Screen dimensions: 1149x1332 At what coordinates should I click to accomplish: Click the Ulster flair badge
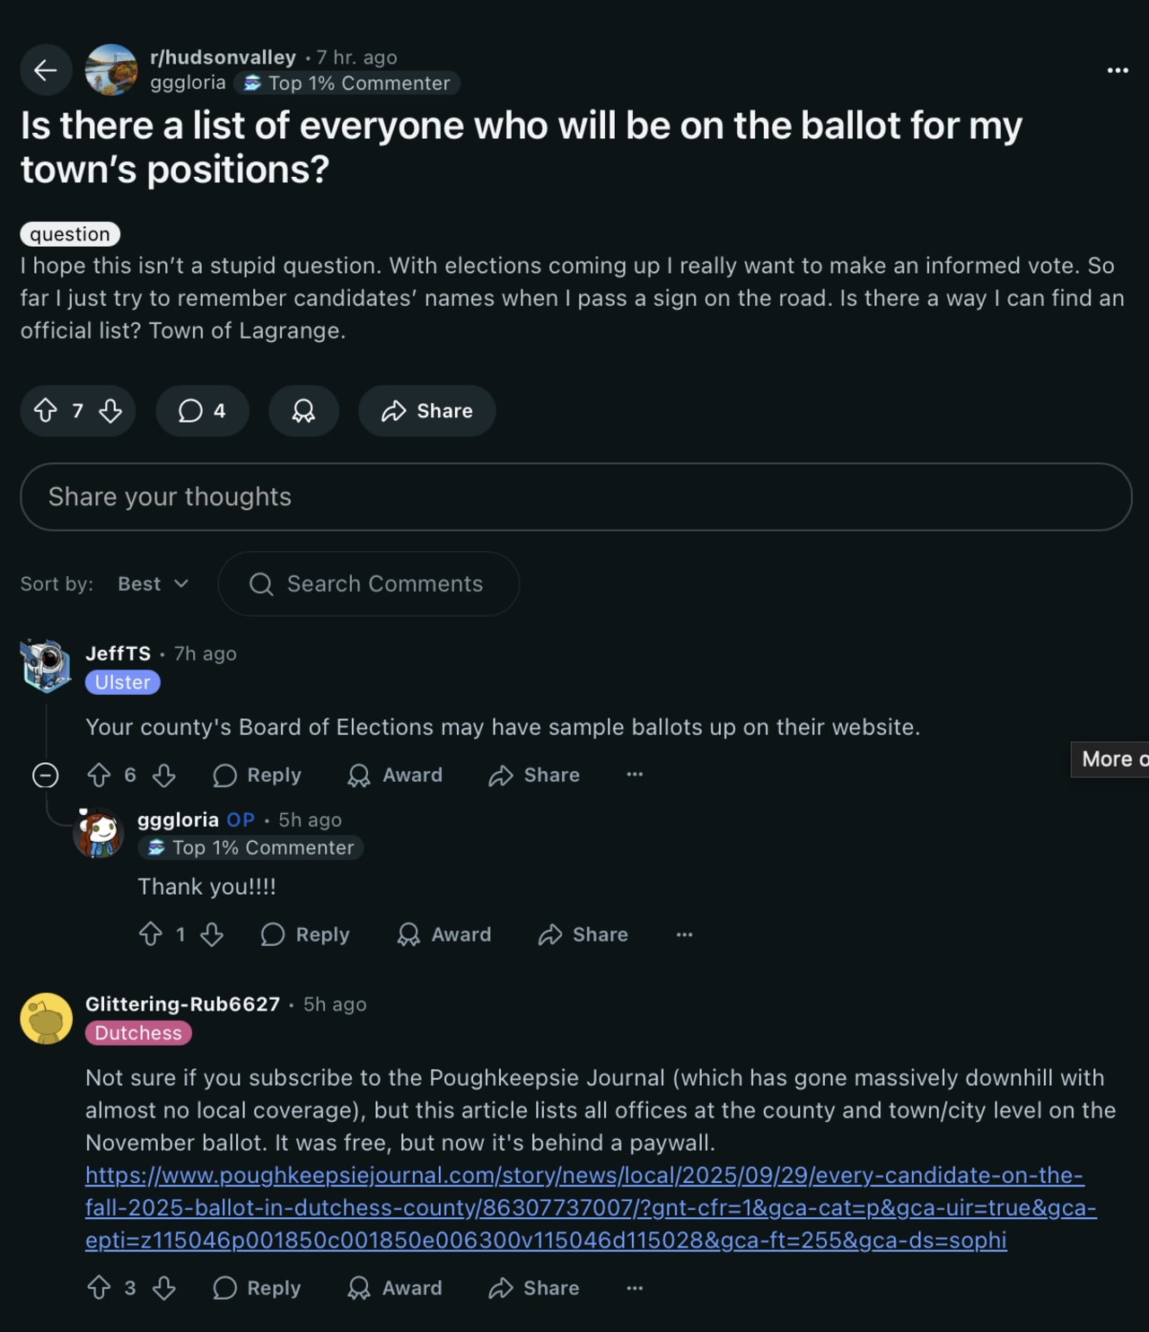[x=122, y=682]
